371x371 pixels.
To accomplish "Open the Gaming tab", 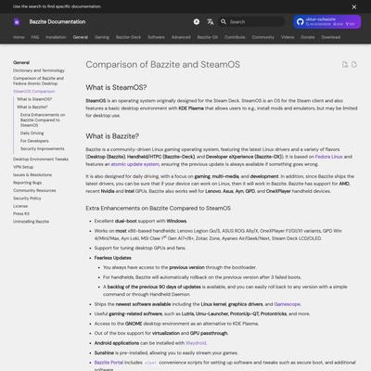I will coord(102,37).
